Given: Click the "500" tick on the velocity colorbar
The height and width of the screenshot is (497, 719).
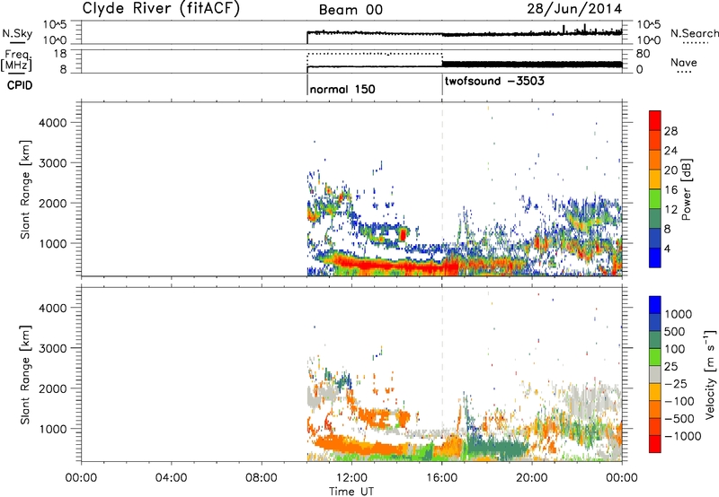Looking at the screenshot, I should click(x=675, y=331).
